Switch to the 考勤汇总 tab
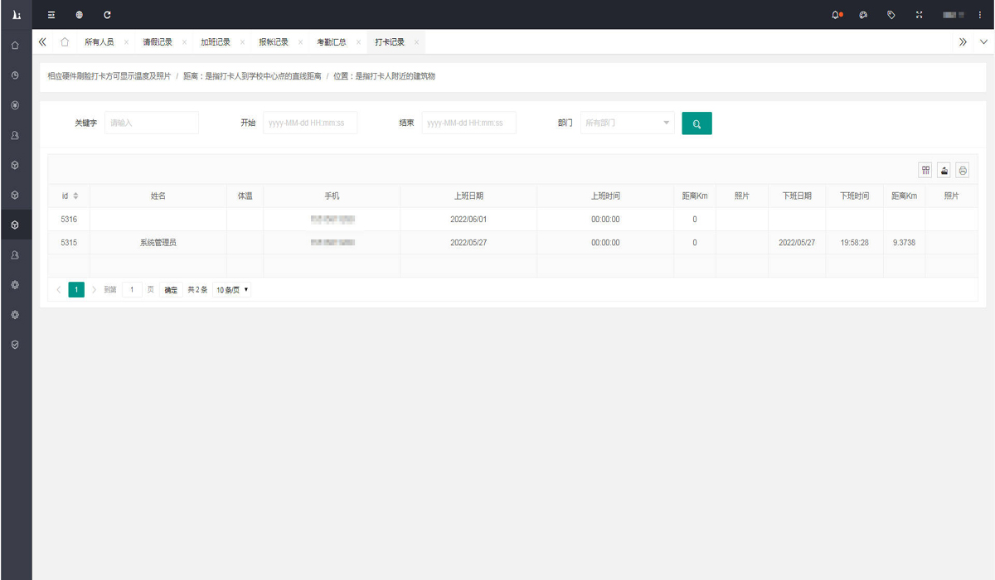 coord(331,42)
